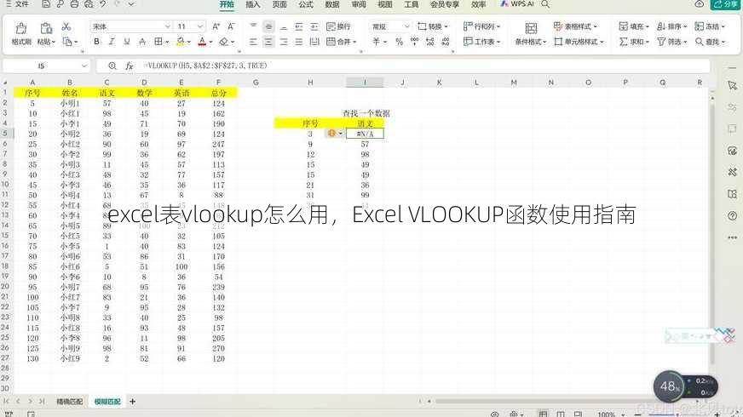Click the Freeze (冻结) button

click(710, 26)
